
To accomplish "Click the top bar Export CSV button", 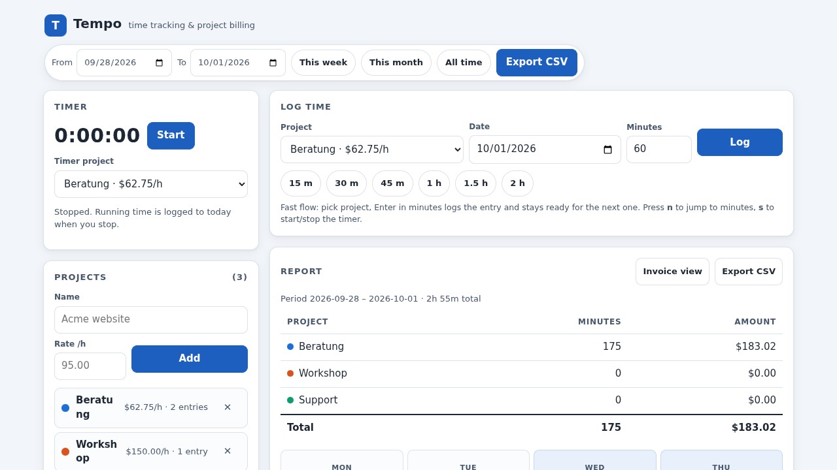I will tap(537, 63).
